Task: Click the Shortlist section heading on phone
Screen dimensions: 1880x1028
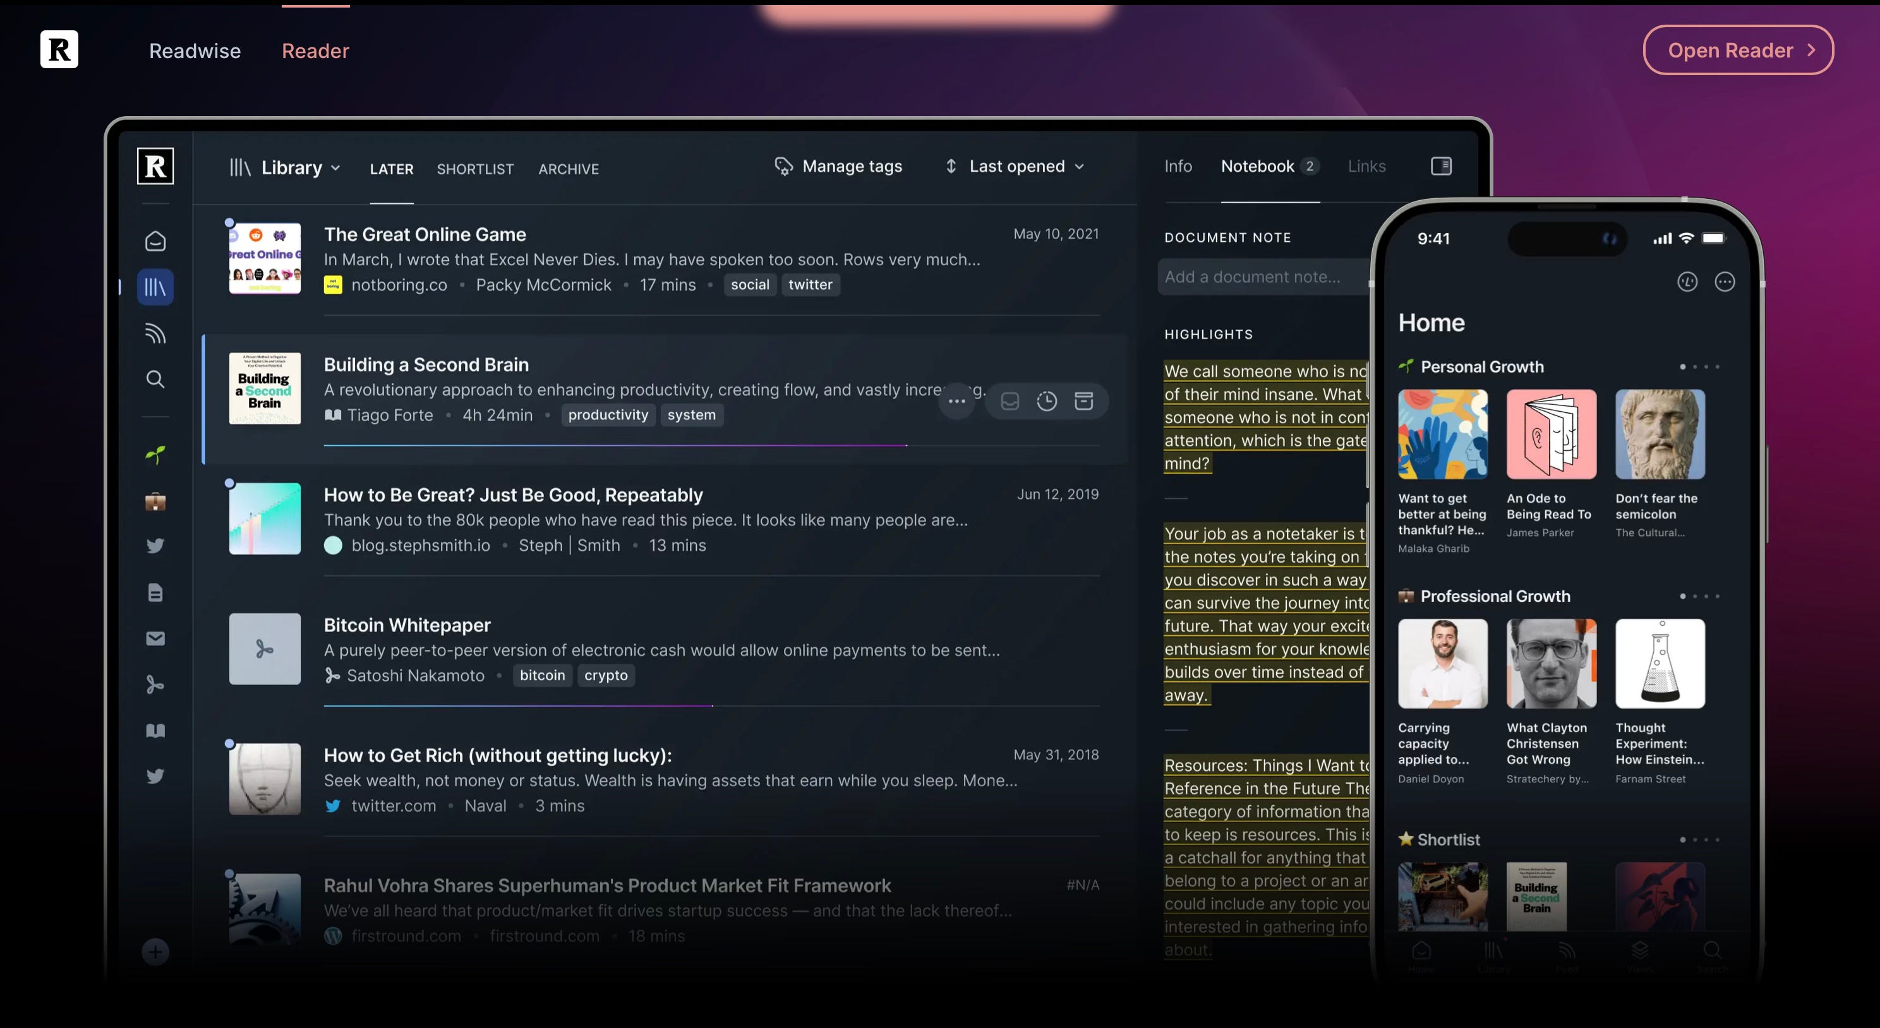Action: tap(1439, 840)
